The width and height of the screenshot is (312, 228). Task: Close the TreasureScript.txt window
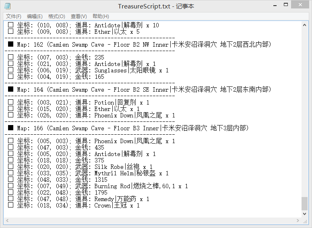(300, 4)
